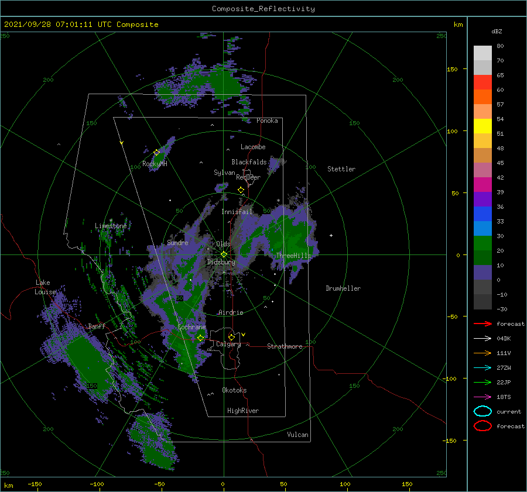Viewport: 527px width, 492px height.
Task: Click the RockyMH label
Action: pyautogui.click(x=155, y=164)
